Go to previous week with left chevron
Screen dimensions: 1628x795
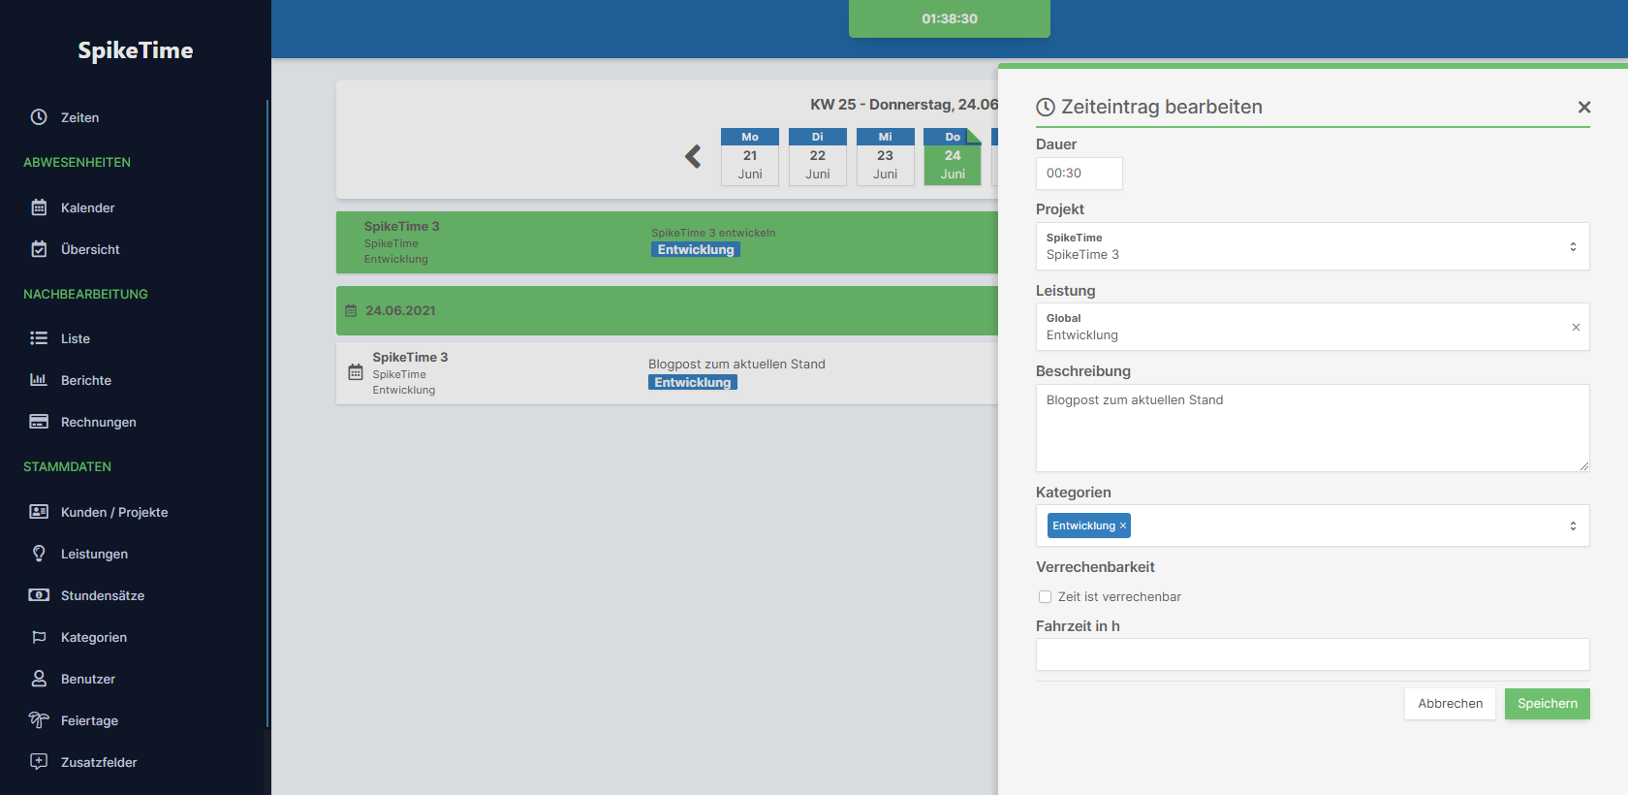pos(693,156)
